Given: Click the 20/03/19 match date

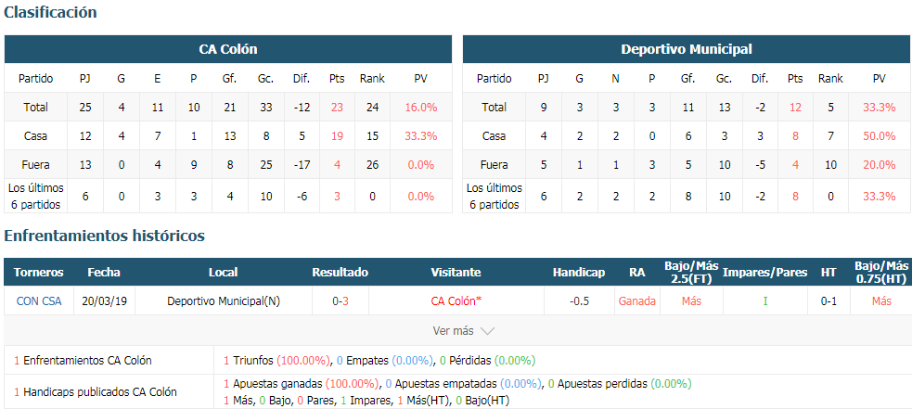Looking at the screenshot, I should (104, 300).
